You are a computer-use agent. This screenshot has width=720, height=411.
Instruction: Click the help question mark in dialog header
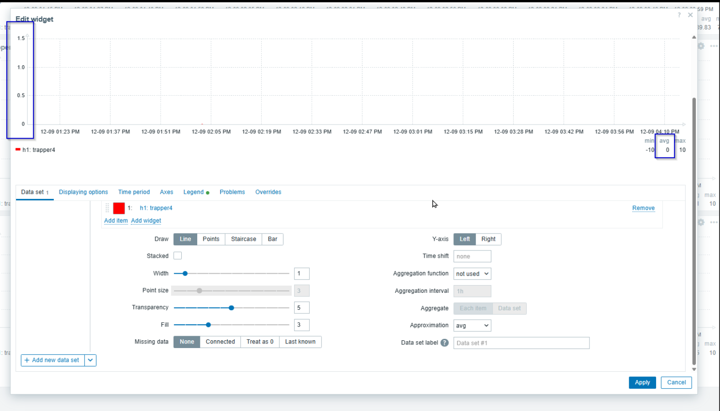point(679,15)
